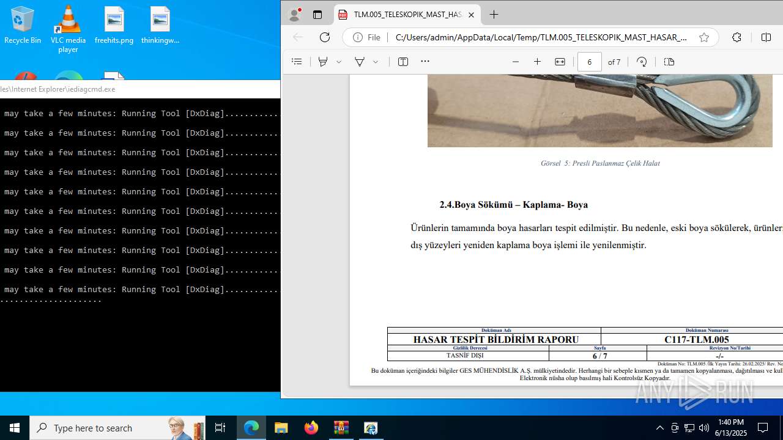
Task: Toggle fit to width view
Action: [560, 62]
